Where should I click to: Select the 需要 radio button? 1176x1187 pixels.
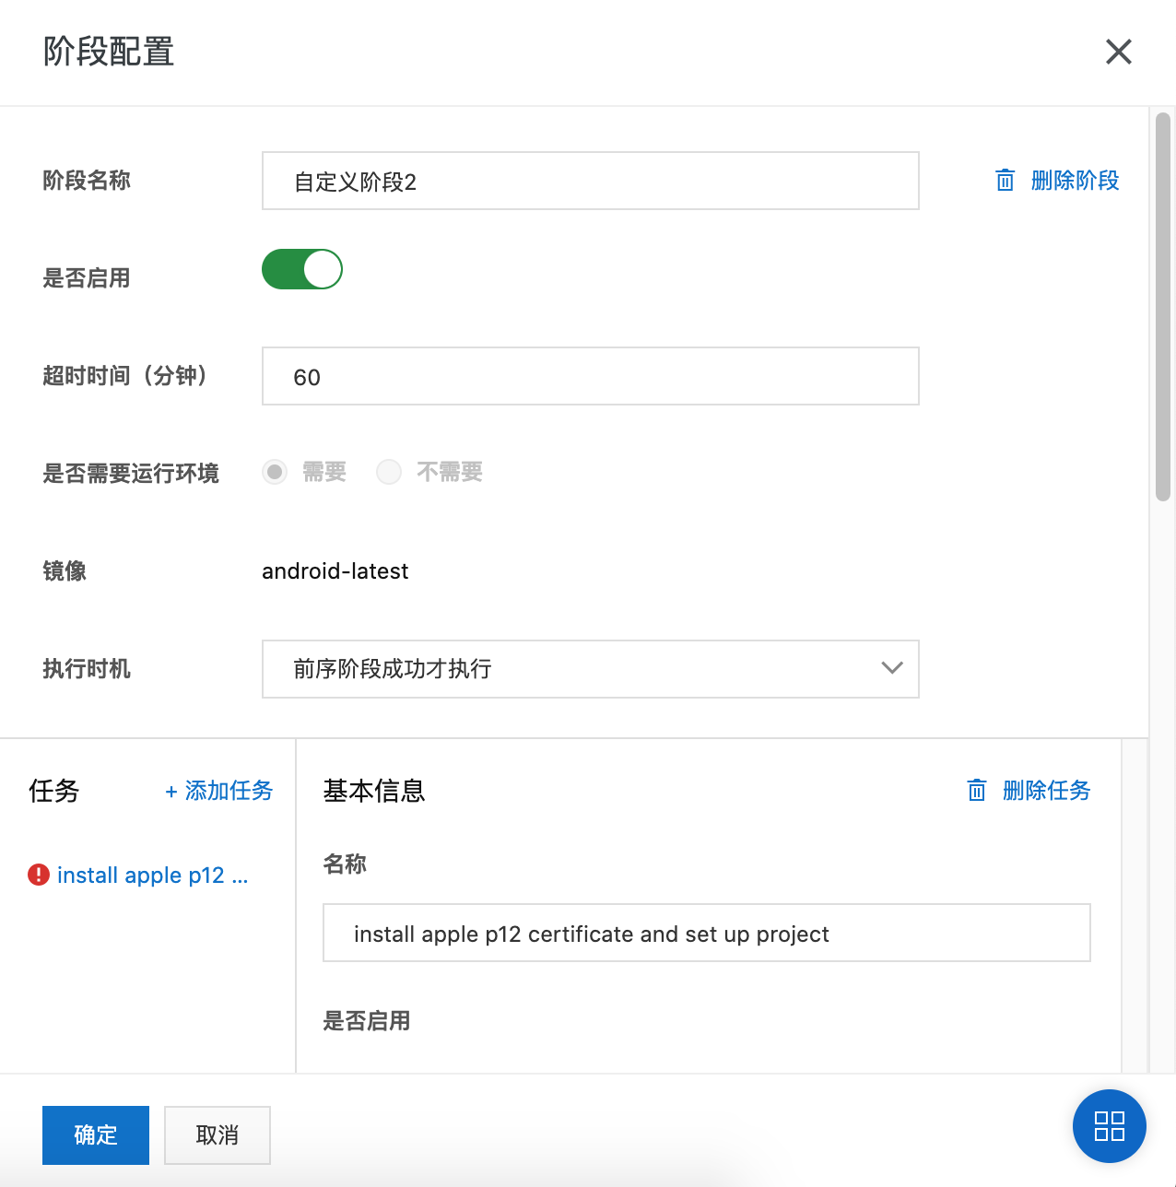(x=275, y=472)
